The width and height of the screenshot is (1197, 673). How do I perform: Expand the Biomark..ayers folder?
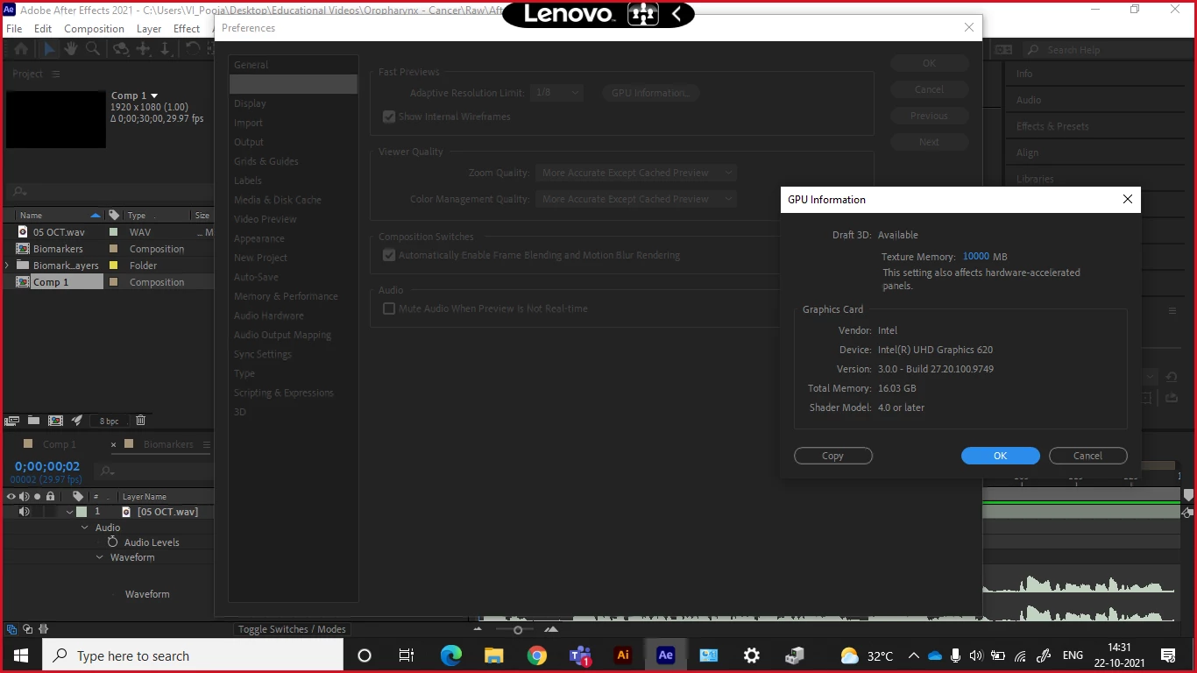click(x=8, y=266)
